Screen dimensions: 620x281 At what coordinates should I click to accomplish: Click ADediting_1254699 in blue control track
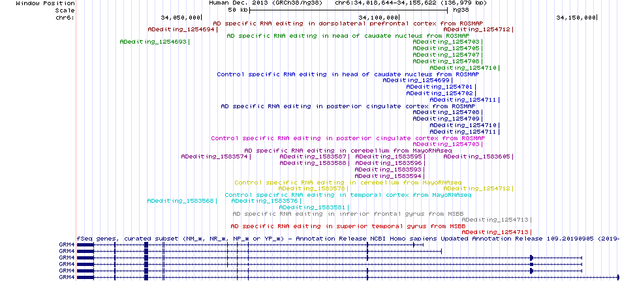418,80
